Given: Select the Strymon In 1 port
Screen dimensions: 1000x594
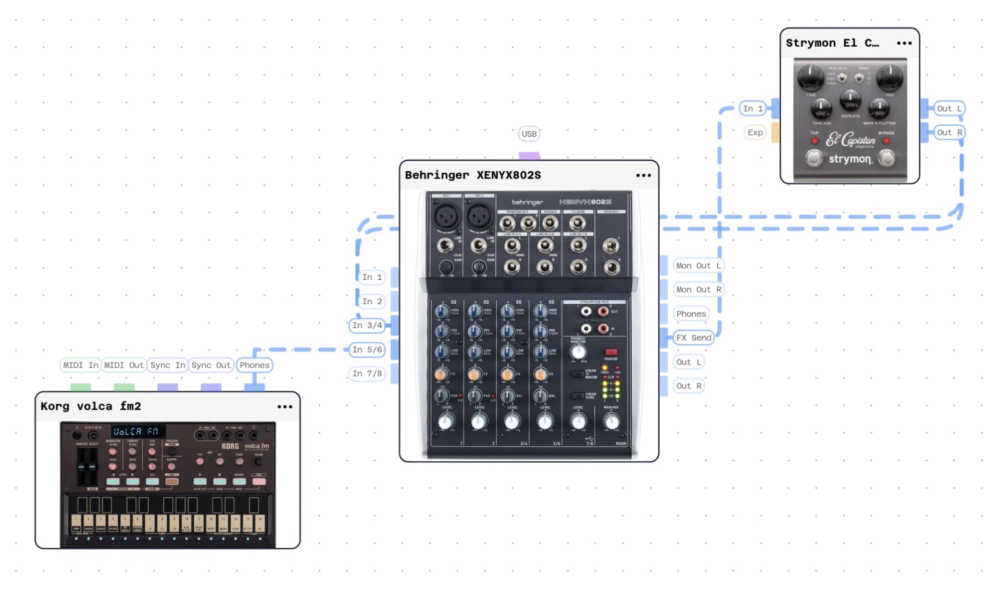Looking at the screenshot, I should (753, 108).
